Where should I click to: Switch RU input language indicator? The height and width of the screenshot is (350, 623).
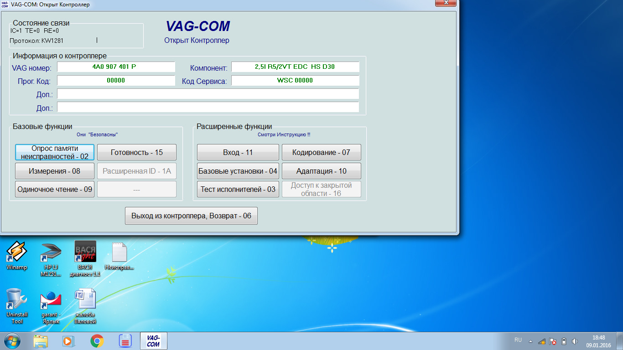click(x=518, y=340)
